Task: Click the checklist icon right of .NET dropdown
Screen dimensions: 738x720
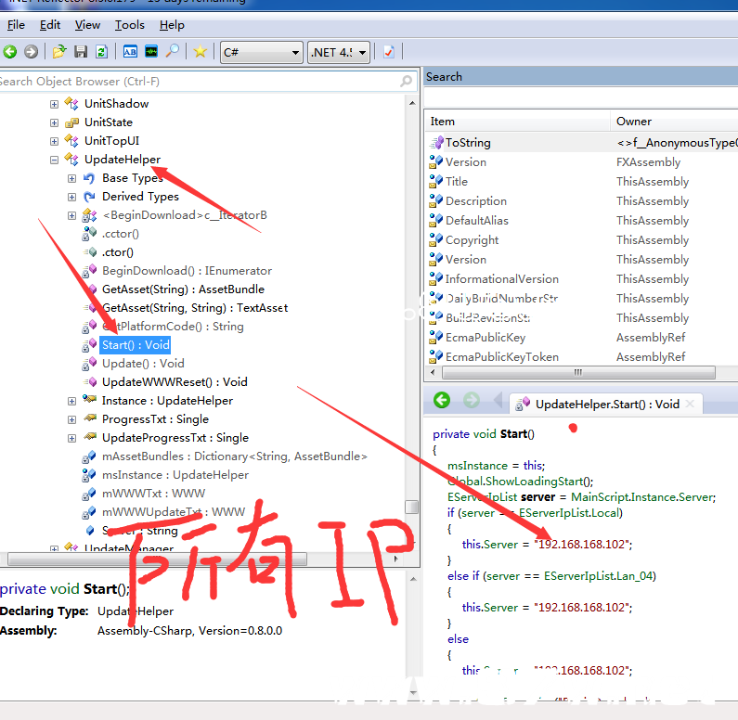Action: [x=389, y=52]
